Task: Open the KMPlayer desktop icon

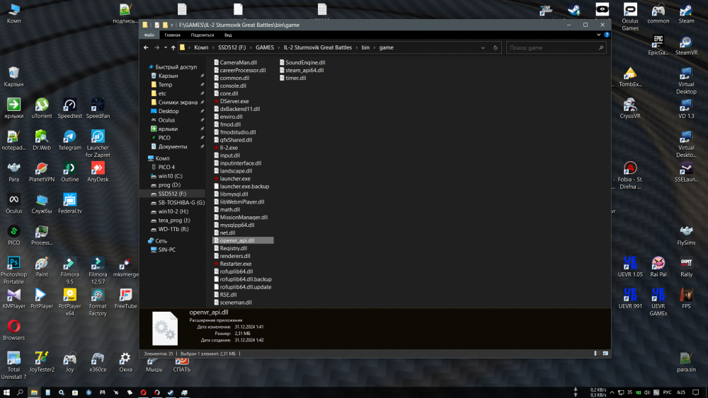Action: pyautogui.click(x=13, y=298)
